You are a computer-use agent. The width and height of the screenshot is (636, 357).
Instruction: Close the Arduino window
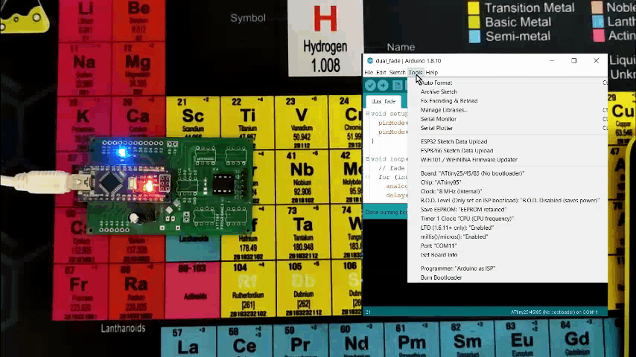(596, 61)
